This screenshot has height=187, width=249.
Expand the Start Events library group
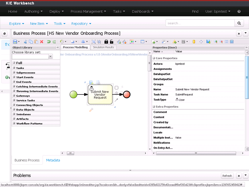point(14,77)
